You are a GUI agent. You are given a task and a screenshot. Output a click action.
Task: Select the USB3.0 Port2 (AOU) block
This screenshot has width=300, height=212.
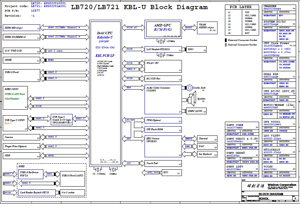(x=72, y=179)
